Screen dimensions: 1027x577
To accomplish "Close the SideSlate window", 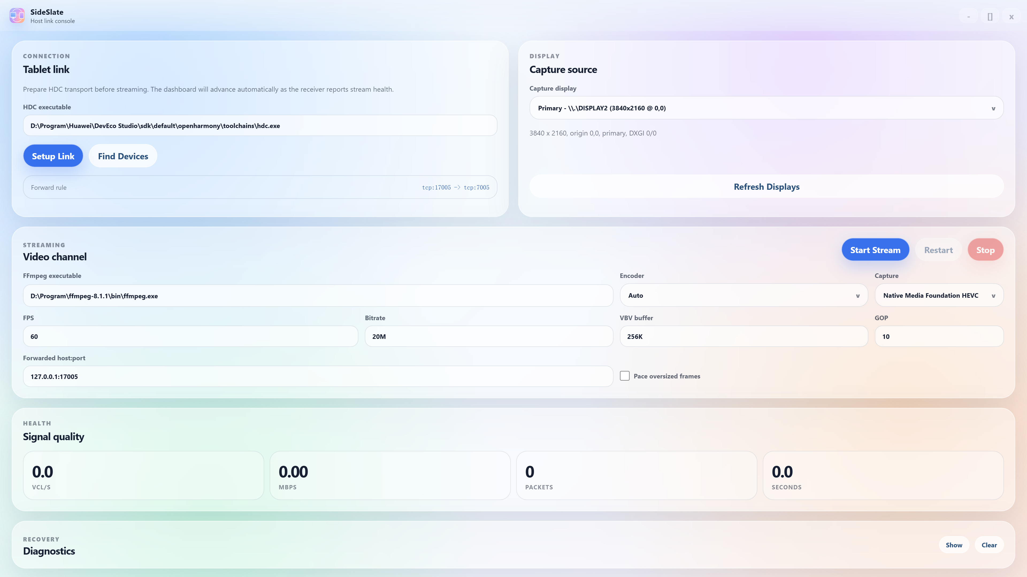I will click(x=1011, y=16).
